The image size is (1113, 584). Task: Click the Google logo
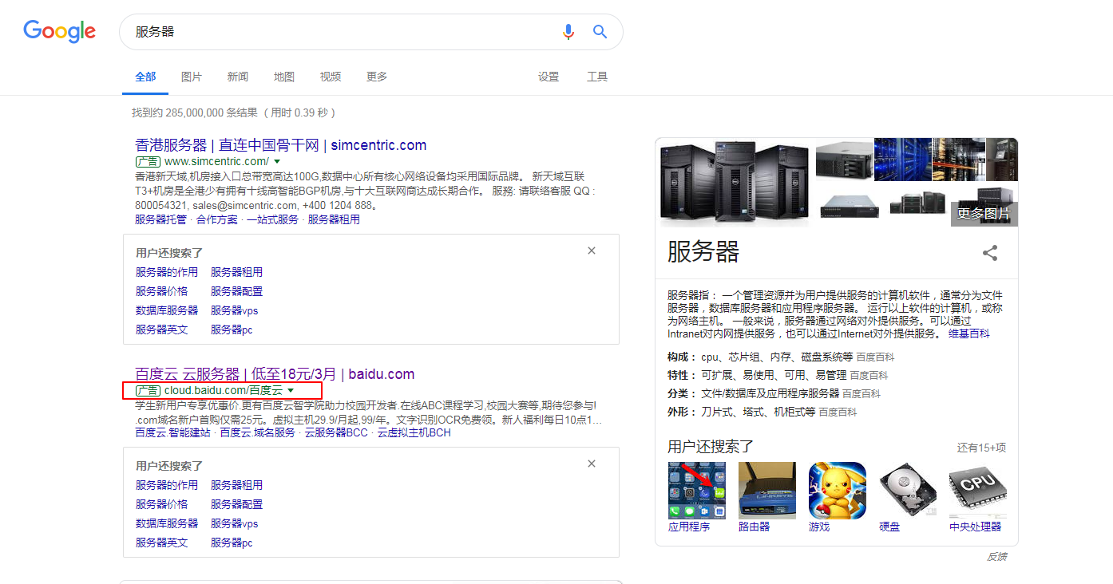point(59,31)
